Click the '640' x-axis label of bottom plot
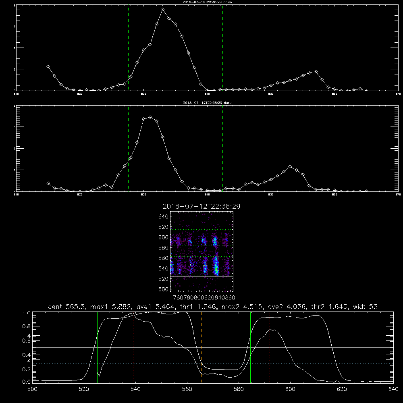The image size is (403, 403). point(393,389)
